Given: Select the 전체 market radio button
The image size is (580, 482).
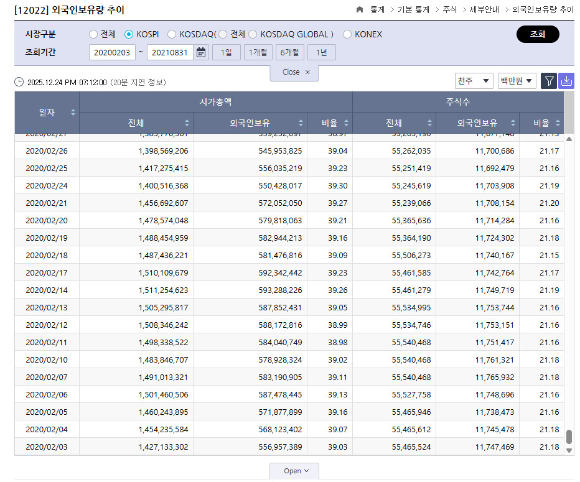Looking at the screenshot, I should click(x=93, y=34).
